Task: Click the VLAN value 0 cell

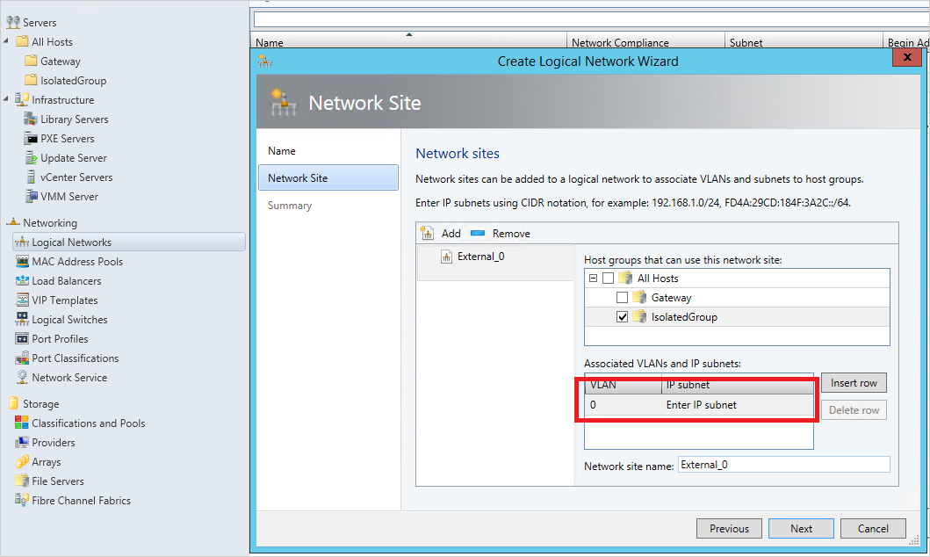Action: [x=624, y=404]
